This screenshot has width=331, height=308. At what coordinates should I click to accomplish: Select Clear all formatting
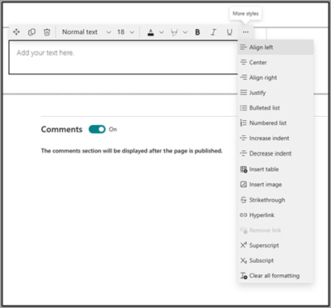pyautogui.click(x=275, y=276)
